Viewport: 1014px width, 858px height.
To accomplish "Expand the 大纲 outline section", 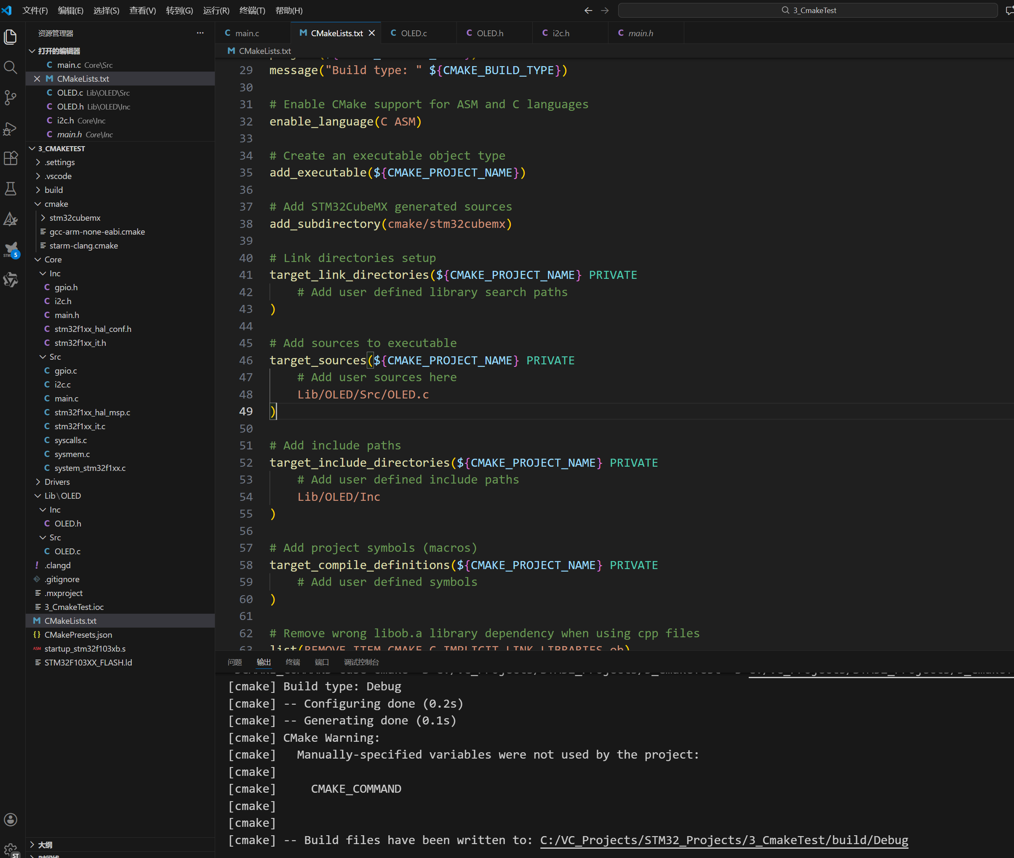I will pyautogui.click(x=32, y=845).
